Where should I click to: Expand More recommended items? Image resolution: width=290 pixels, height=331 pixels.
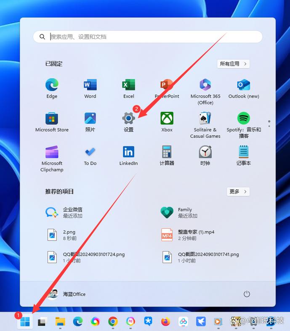(x=238, y=191)
